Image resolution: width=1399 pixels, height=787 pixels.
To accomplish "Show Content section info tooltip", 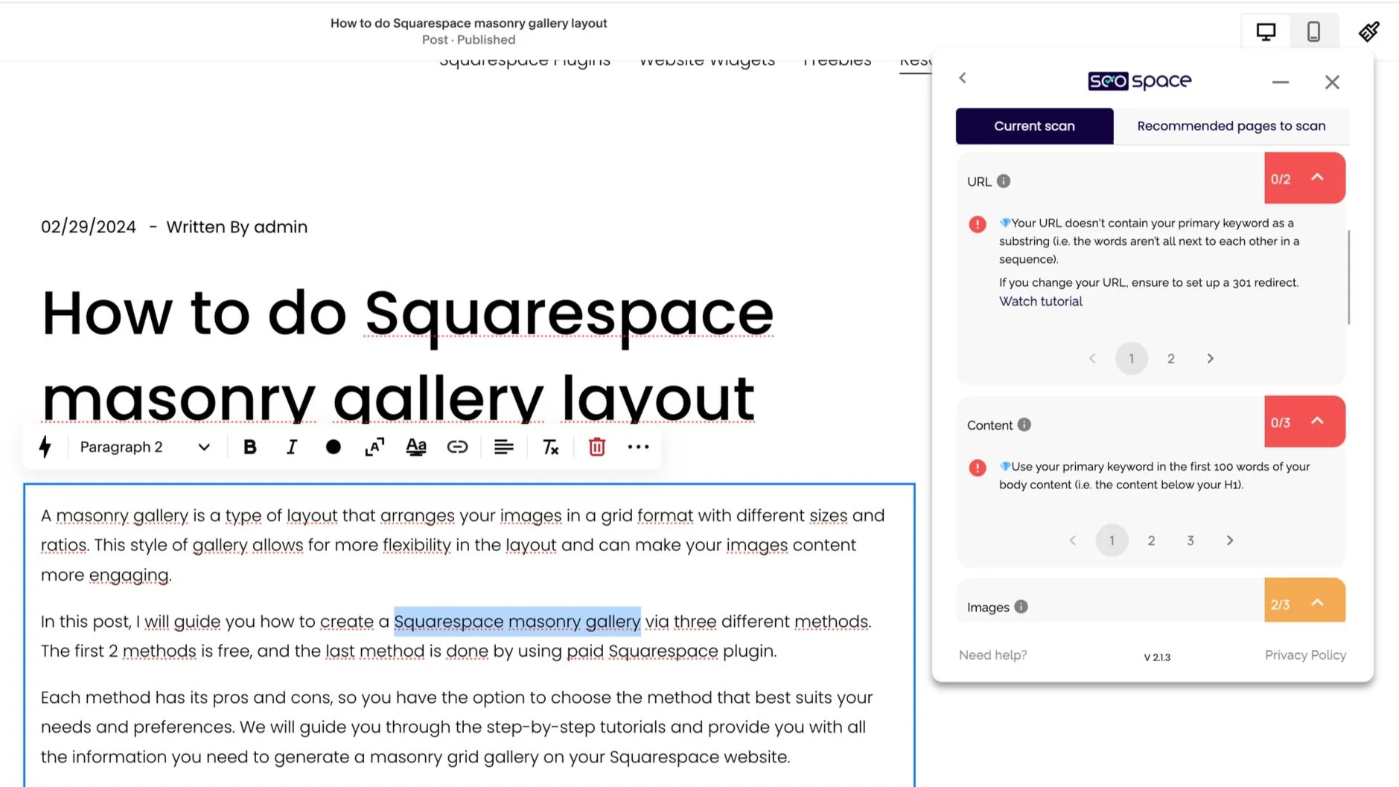I will click(x=1024, y=424).
